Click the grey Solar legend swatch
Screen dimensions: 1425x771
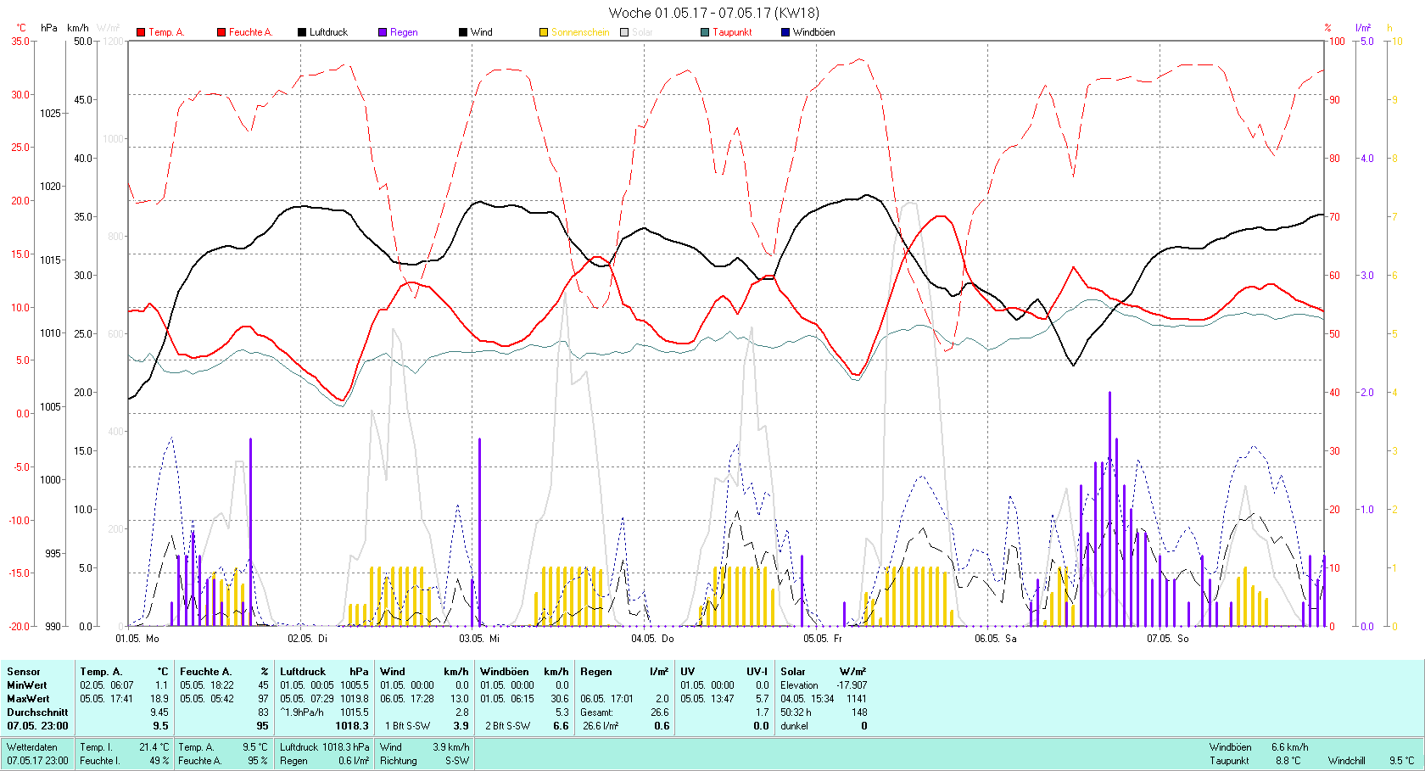tap(624, 32)
